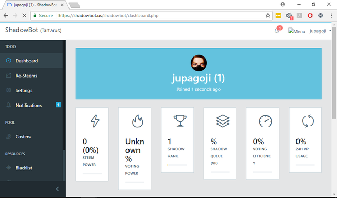Click the lightning bolt Steem Power icon
The width and height of the screenshot is (337, 198).
click(95, 121)
